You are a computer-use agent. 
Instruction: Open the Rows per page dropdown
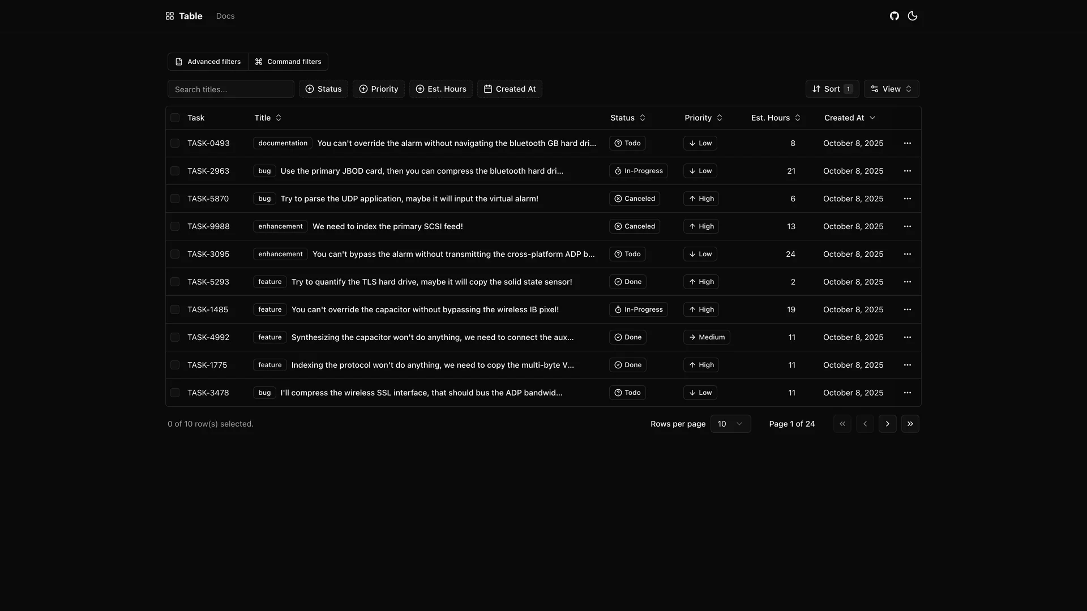(730, 423)
